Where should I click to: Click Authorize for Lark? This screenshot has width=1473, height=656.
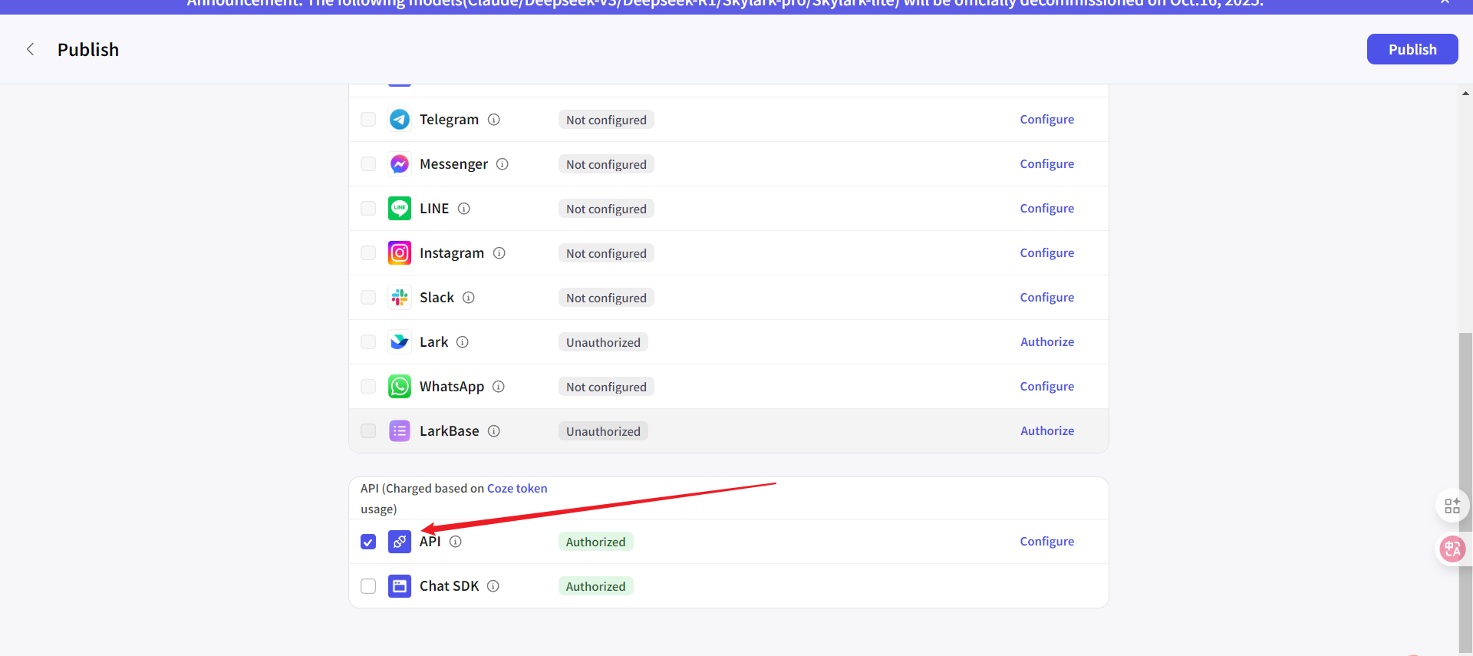click(x=1046, y=342)
